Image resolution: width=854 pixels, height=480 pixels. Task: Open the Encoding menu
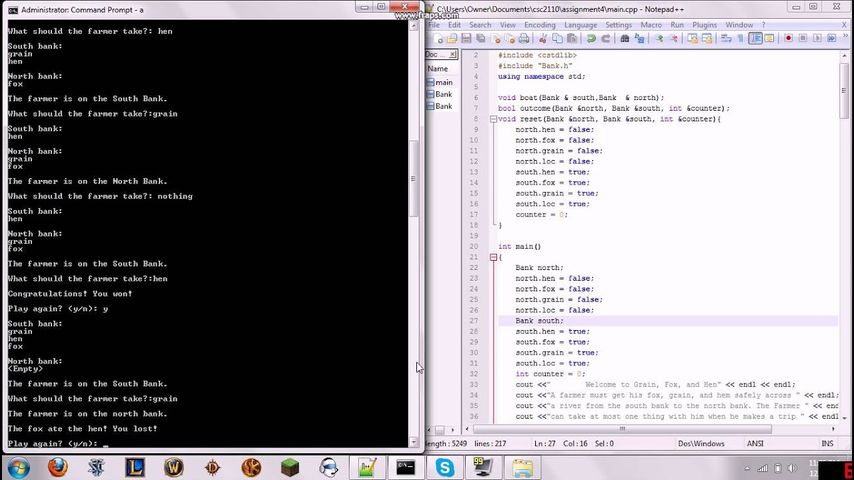coord(540,25)
